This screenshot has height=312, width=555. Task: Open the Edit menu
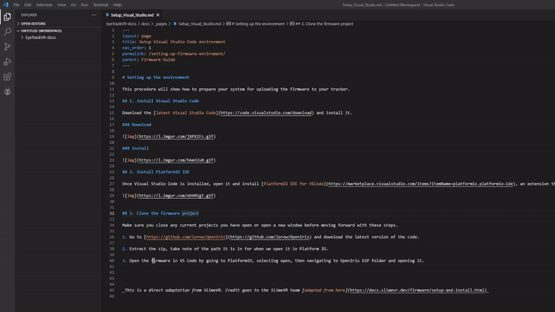[x=28, y=5]
